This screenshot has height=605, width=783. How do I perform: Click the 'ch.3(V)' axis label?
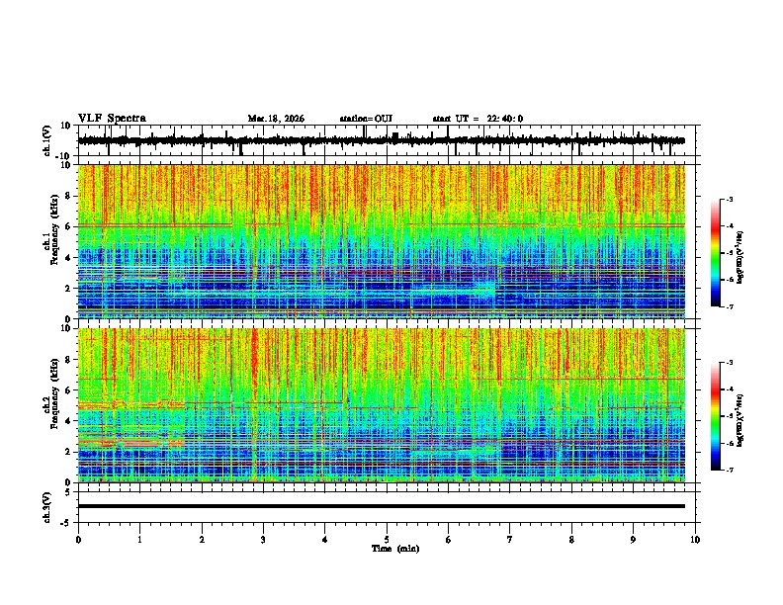(47, 508)
